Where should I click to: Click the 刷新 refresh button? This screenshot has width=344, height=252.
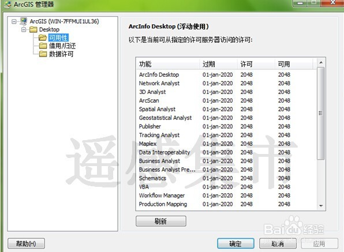click(x=161, y=221)
